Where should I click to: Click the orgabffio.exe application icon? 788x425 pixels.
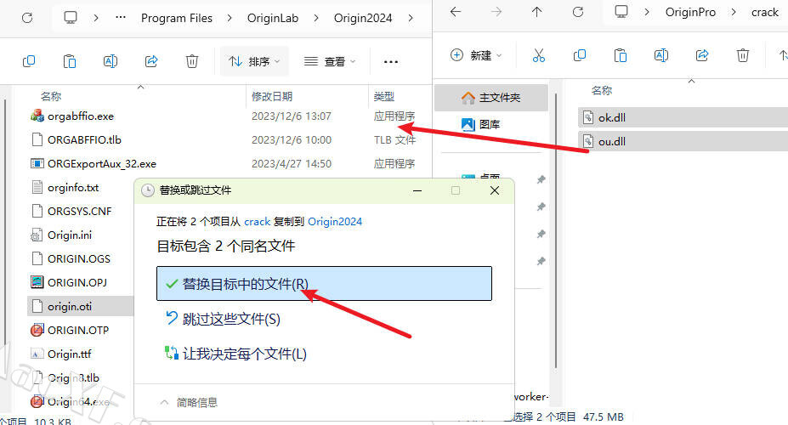click(37, 116)
